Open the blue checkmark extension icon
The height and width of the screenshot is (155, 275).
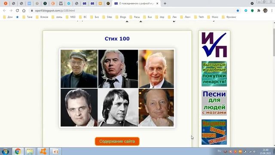click(246, 10)
